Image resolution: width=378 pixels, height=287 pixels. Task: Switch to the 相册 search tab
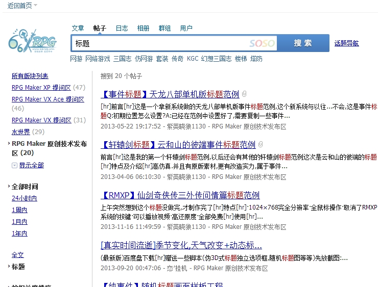143,28
